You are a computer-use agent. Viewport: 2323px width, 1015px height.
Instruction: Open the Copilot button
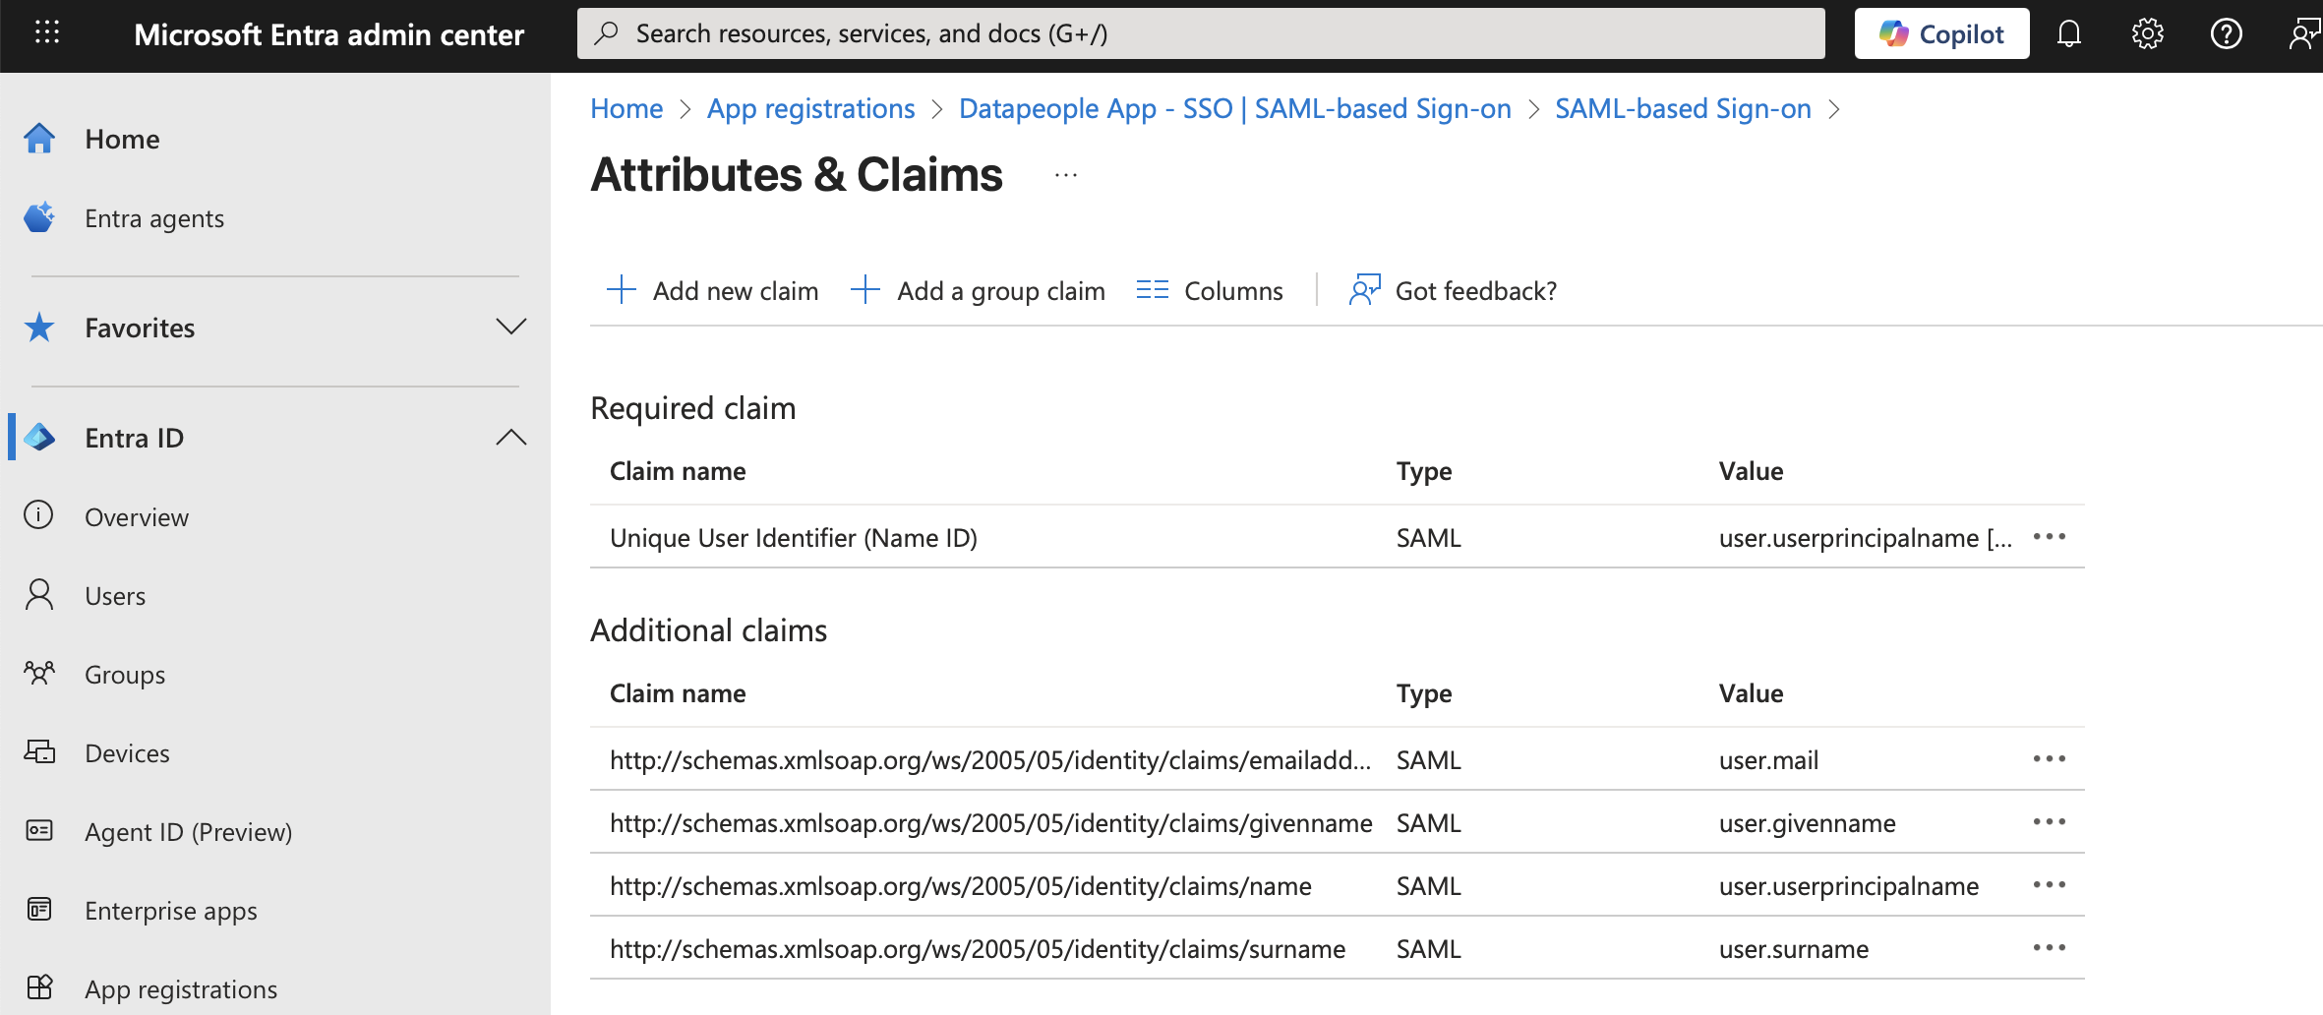pyautogui.click(x=1942, y=34)
